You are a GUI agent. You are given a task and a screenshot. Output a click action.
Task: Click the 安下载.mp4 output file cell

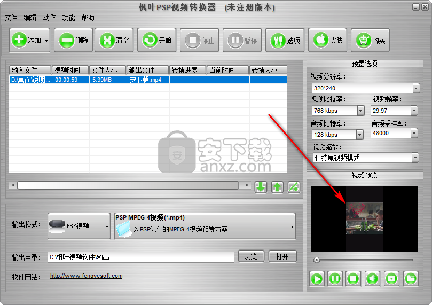[x=148, y=80]
